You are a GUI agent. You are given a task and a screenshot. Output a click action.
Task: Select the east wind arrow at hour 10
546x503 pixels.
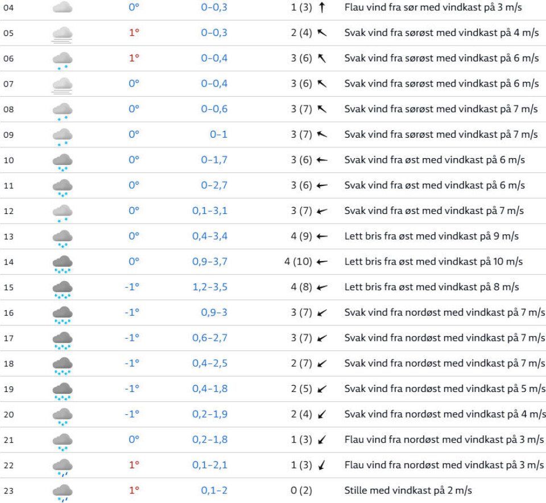click(322, 160)
